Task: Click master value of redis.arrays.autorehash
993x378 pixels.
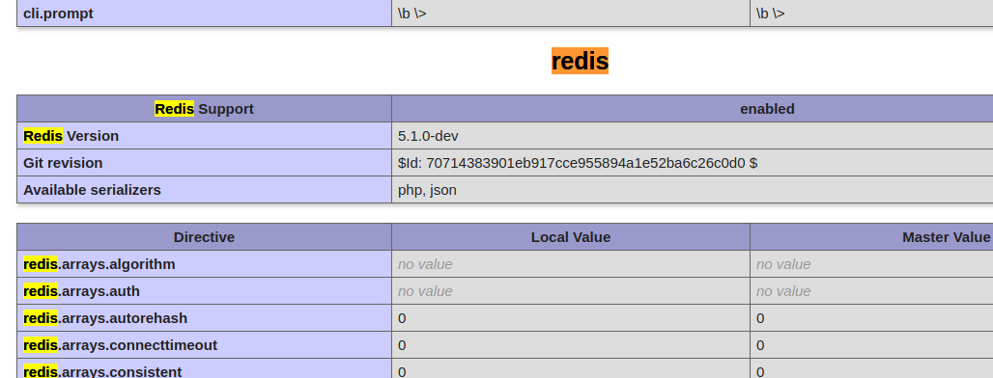Action: coord(871,318)
